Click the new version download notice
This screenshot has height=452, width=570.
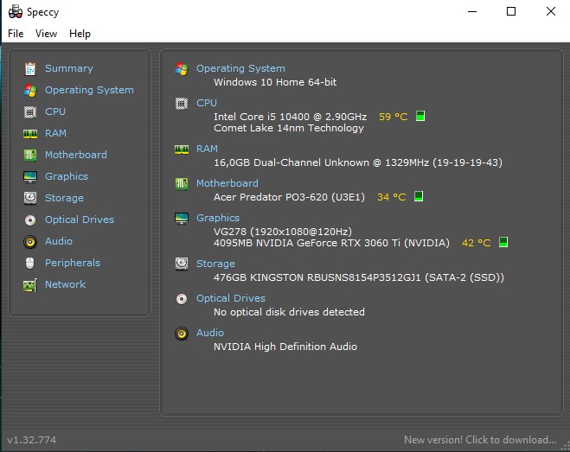click(479, 439)
